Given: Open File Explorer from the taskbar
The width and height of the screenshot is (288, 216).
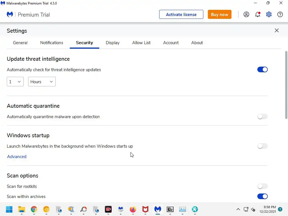Looking at the screenshot, I should [21, 209].
